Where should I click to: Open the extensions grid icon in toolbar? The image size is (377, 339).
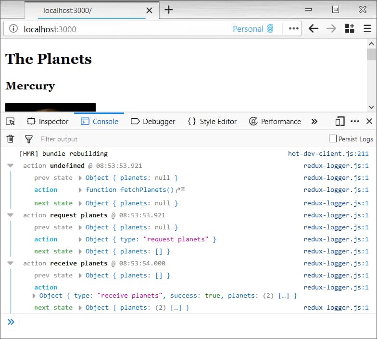point(350,29)
